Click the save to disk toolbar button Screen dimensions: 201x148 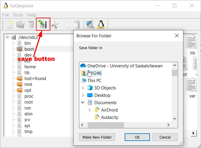tap(43, 24)
